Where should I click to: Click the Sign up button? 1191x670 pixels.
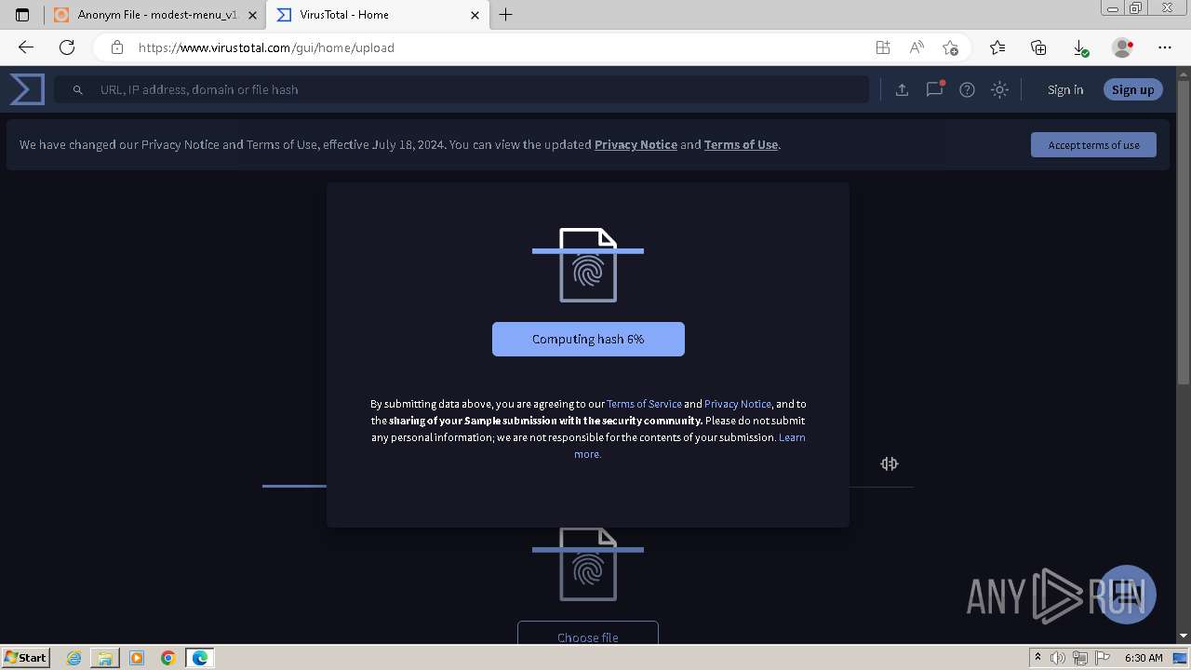(1132, 90)
